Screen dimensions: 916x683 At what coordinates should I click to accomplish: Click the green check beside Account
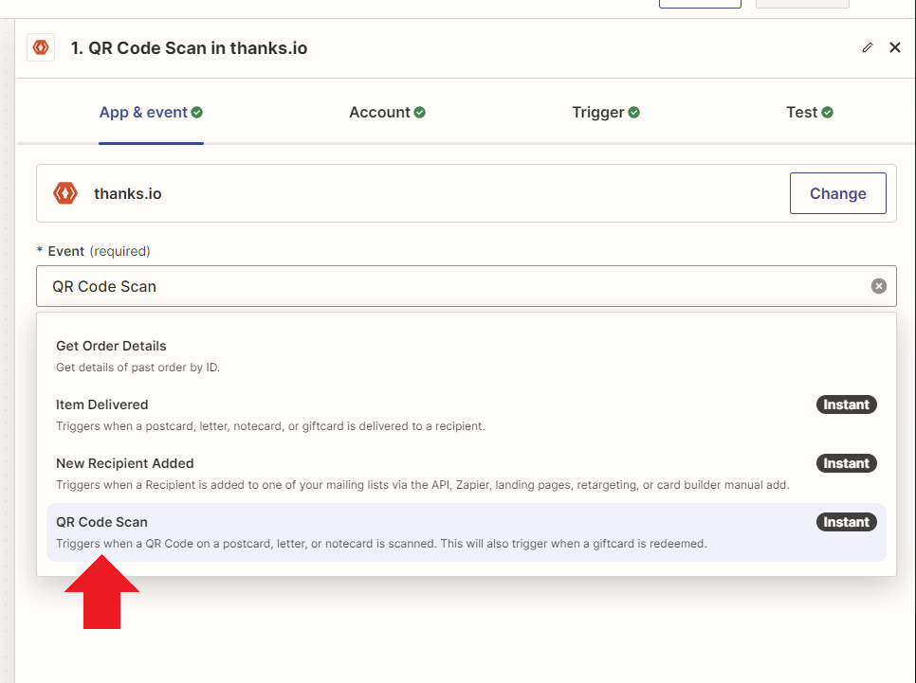[419, 112]
